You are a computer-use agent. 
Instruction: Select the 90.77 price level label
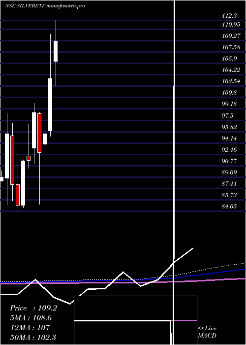(x=229, y=161)
